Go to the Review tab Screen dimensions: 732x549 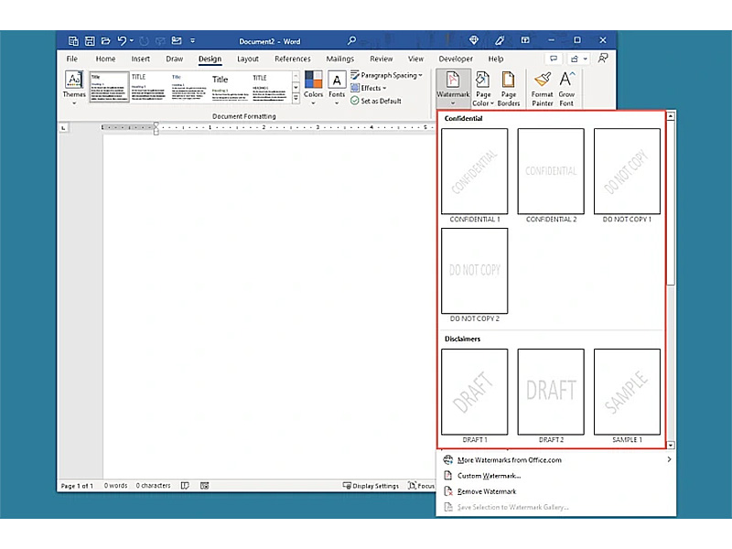tap(382, 59)
